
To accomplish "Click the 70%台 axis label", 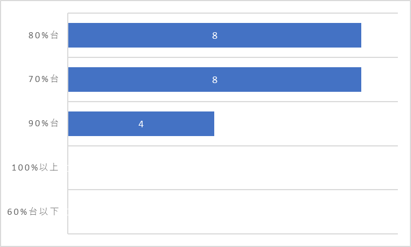I will (43, 79).
